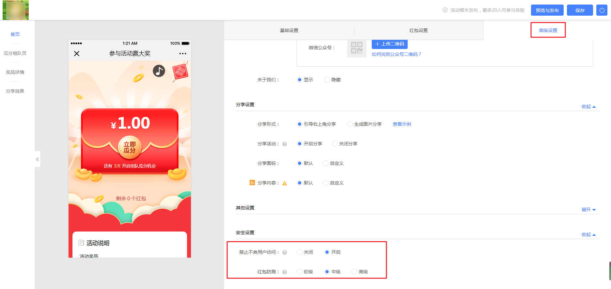
Task: Click the music note icon in phone preview
Action: [x=159, y=71]
